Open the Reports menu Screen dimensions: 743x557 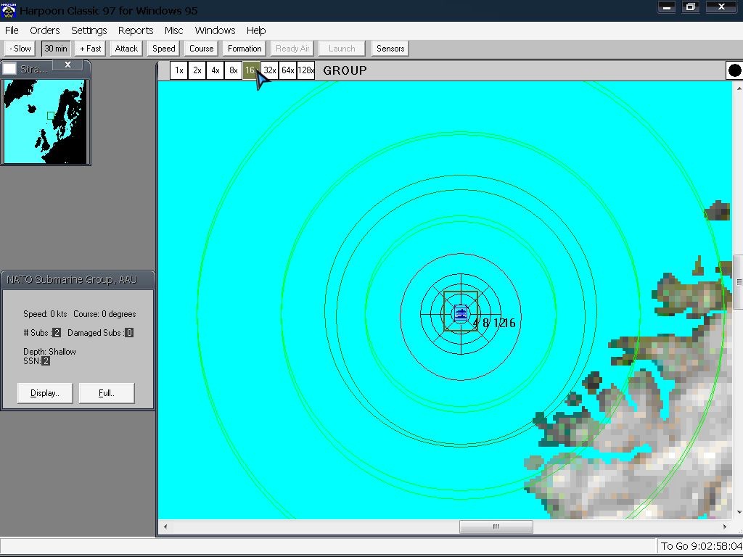[x=136, y=30]
